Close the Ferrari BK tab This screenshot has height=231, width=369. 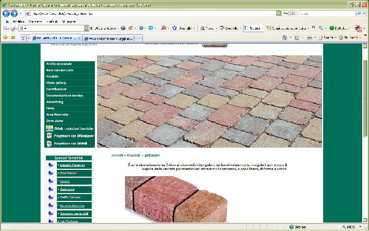(x=79, y=38)
